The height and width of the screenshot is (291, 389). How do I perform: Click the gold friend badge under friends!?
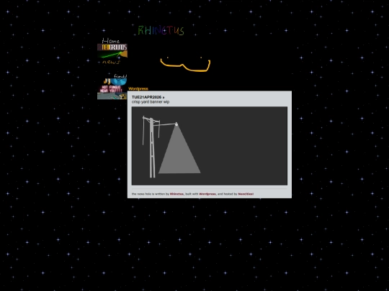point(107,82)
